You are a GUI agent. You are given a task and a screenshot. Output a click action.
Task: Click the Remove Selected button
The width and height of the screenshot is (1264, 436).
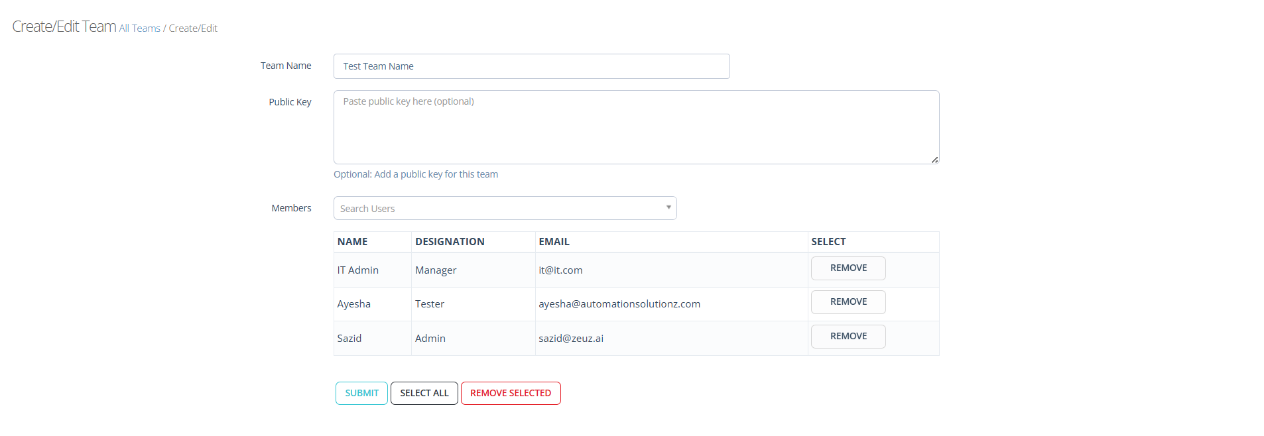[x=511, y=393]
